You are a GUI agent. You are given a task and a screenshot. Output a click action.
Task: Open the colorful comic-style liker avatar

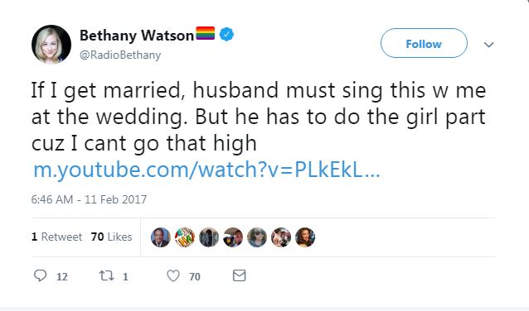click(x=185, y=237)
